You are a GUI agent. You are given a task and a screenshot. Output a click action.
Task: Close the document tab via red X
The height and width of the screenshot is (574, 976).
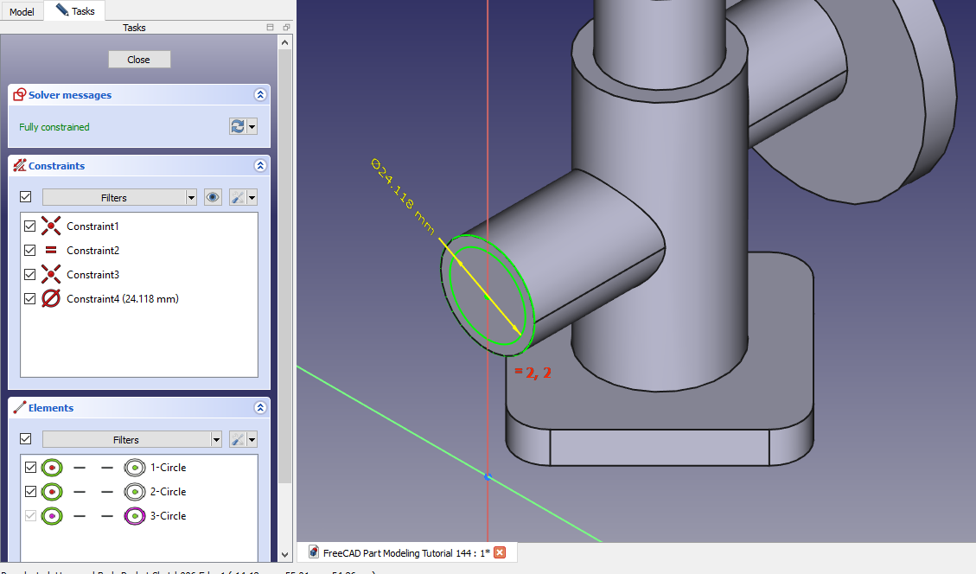pyautogui.click(x=500, y=553)
